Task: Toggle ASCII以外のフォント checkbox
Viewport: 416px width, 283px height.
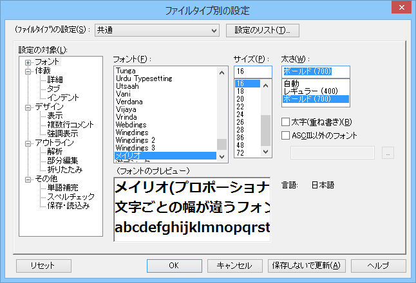Action: point(285,135)
